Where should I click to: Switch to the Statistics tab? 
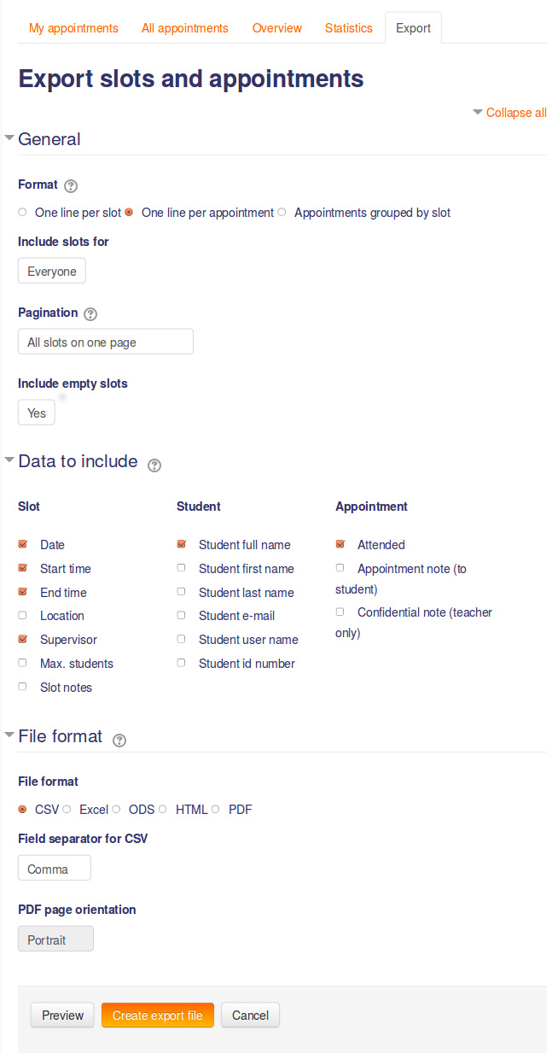pyautogui.click(x=348, y=27)
